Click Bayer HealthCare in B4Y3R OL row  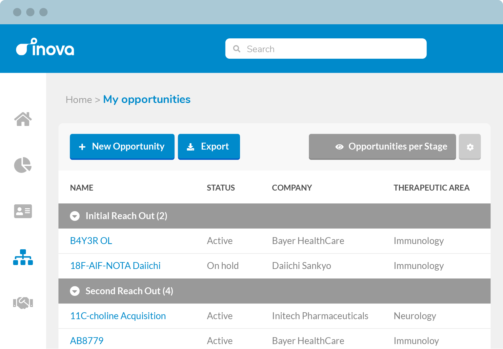[308, 241]
